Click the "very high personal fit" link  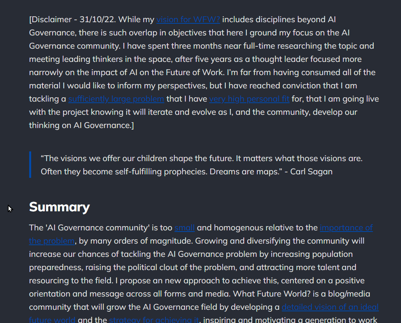(x=249, y=99)
